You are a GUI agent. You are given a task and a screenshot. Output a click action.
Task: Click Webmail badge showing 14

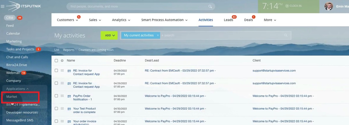24,73
